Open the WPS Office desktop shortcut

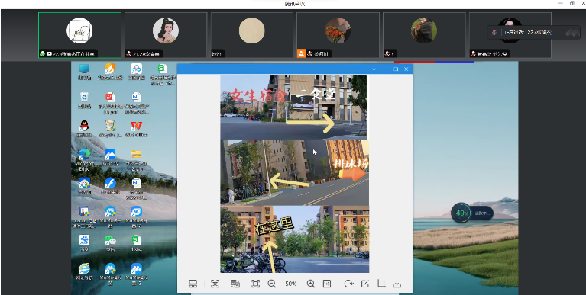click(x=137, y=128)
